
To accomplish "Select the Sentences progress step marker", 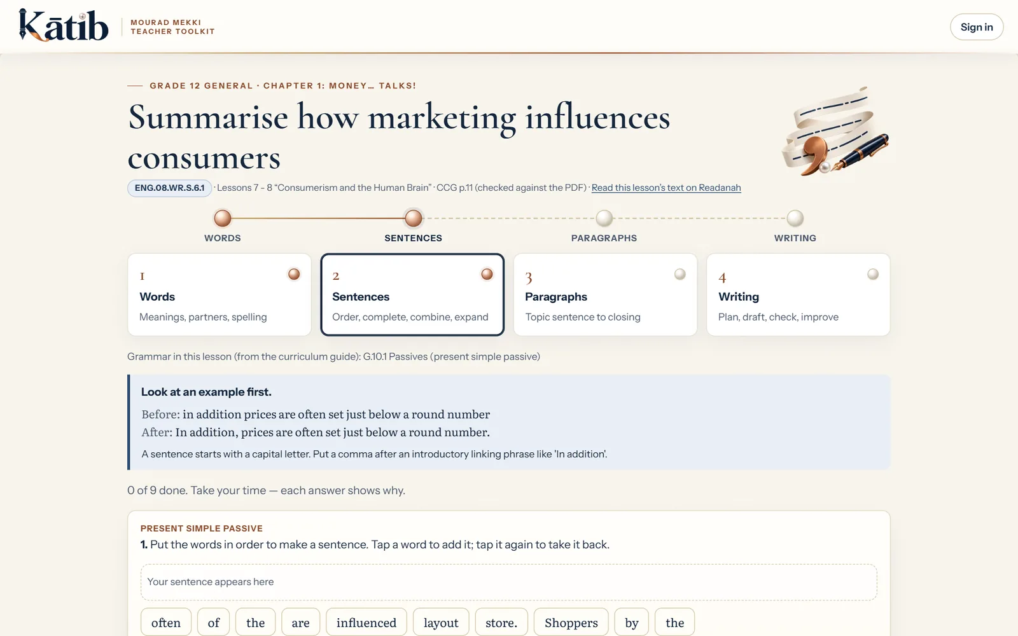I will click(414, 218).
